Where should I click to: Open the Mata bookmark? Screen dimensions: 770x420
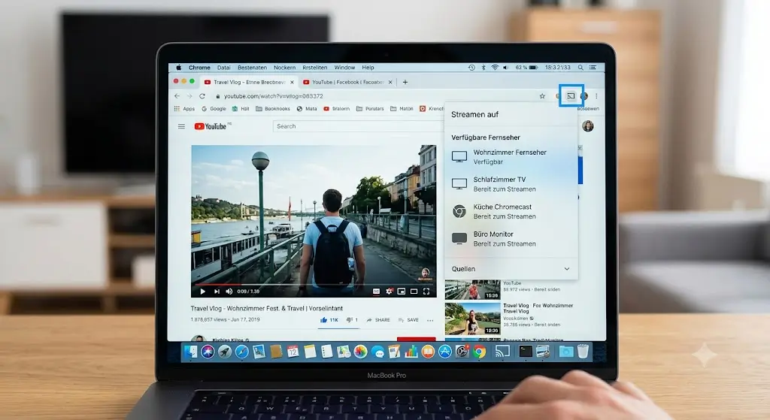click(307, 109)
